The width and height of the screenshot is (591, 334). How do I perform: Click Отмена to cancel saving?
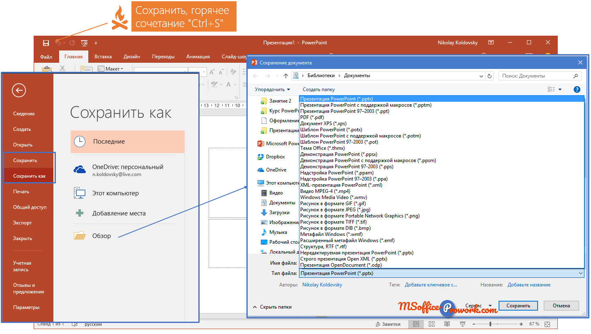tap(561, 306)
